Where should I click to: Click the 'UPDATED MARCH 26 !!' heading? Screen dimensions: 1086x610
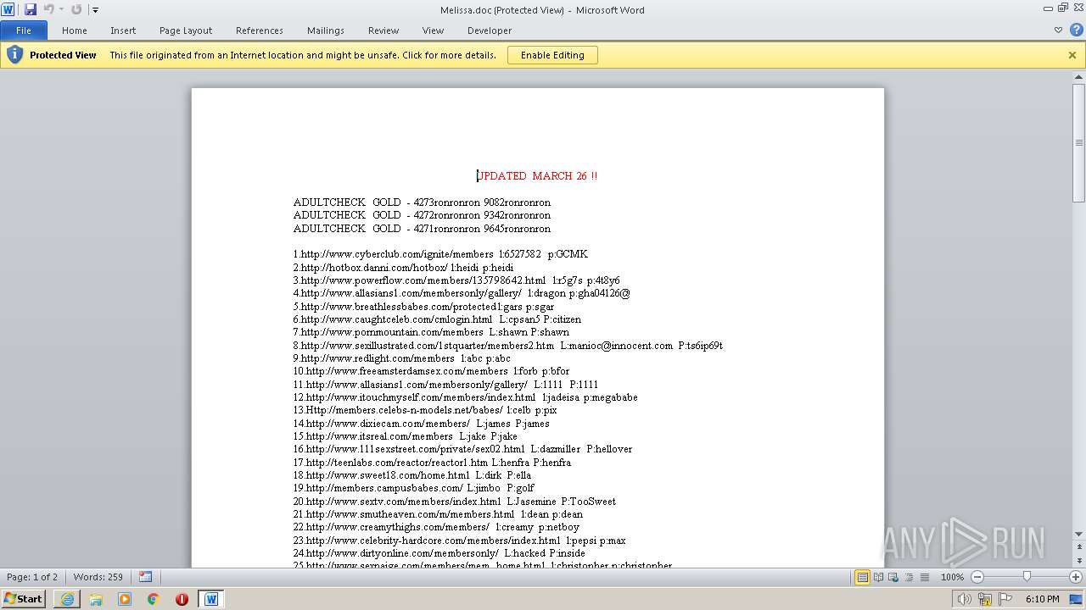point(538,176)
